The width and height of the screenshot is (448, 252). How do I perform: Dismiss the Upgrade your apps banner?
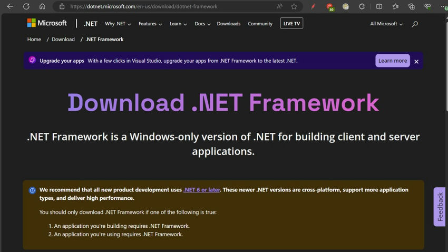pyautogui.click(x=416, y=62)
